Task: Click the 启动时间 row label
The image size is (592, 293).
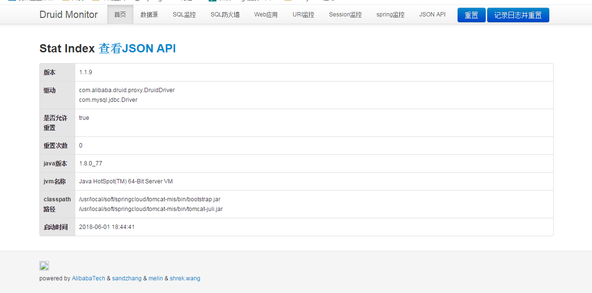Action: point(55,227)
